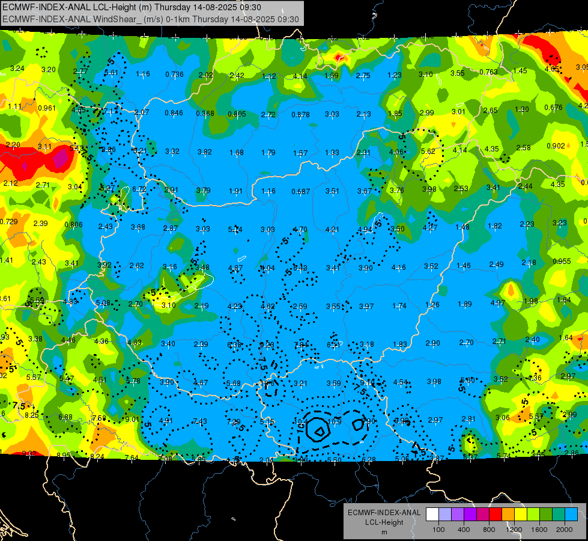
Task: Click the light lavender legend color swatch
Action: pos(445,515)
